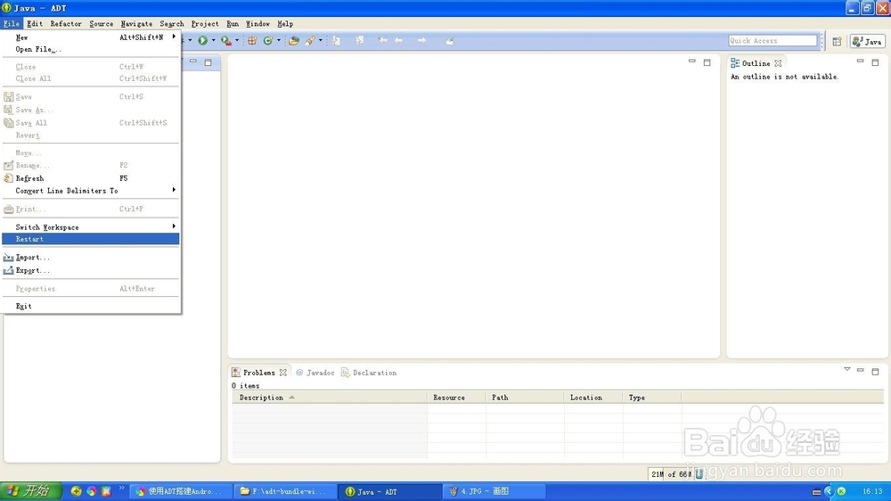This screenshot has height=501, width=891.
Task: Click the heap status memory indicator
Action: click(x=671, y=473)
